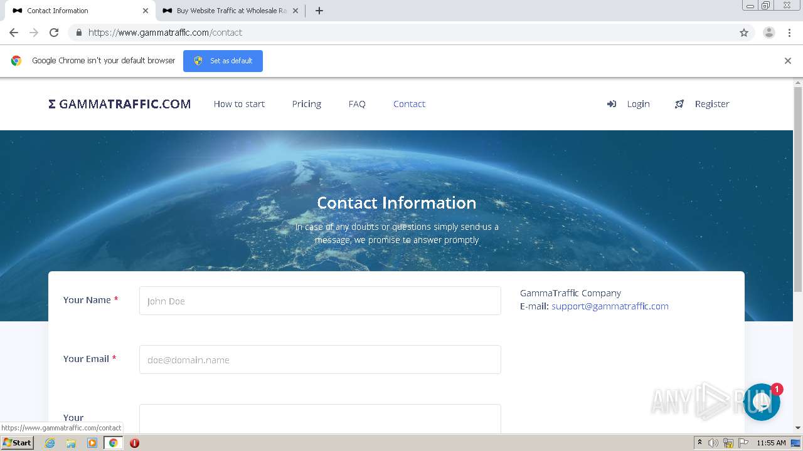Click the network tray icon

[x=728, y=443]
